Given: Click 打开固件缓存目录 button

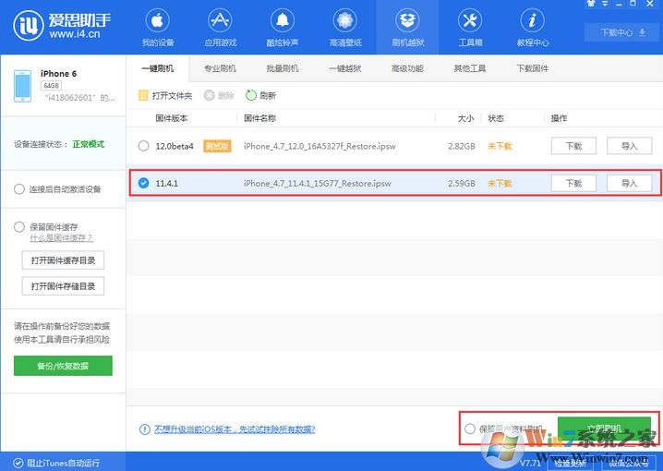Looking at the screenshot, I should [x=63, y=260].
